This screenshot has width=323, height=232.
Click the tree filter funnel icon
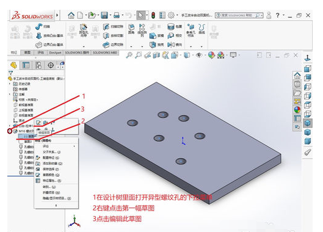10,73
